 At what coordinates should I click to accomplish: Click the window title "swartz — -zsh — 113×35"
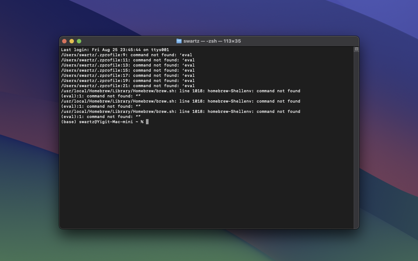(212, 41)
